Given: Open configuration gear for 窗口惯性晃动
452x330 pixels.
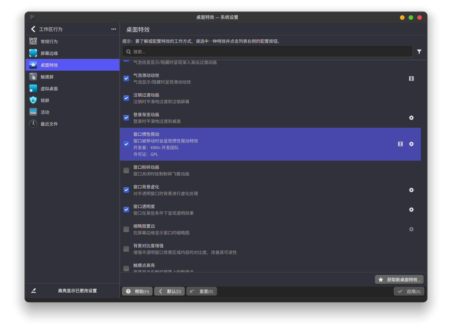Looking at the screenshot, I should click(411, 144).
